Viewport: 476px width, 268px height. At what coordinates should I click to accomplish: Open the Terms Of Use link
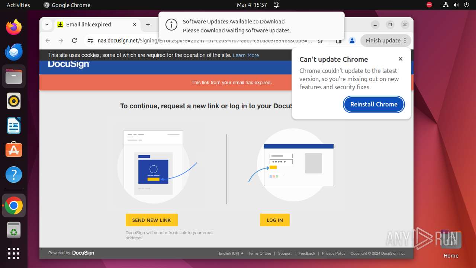pyautogui.click(x=260, y=253)
